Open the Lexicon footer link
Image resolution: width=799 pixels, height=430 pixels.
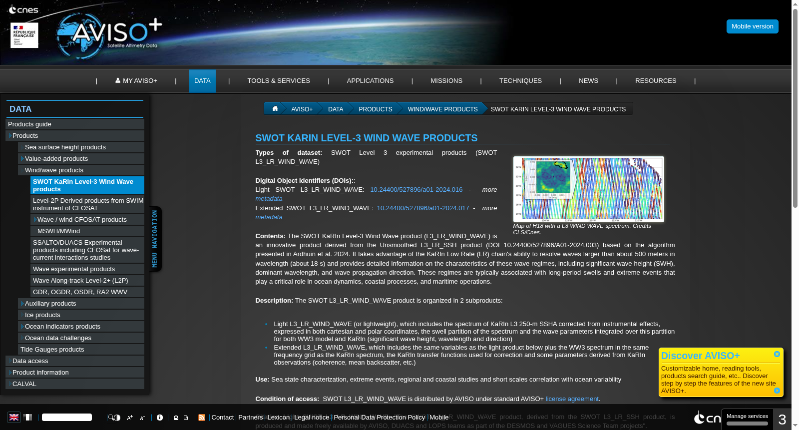pos(279,418)
